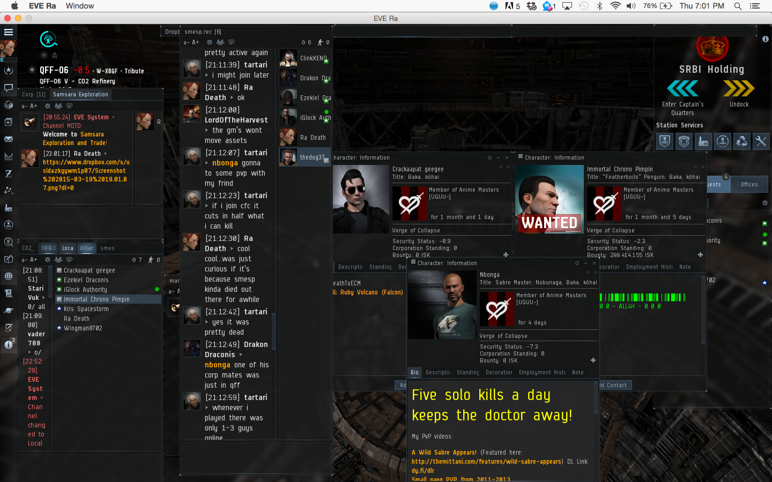Switch to Corp [11] chat tab

tap(34, 94)
